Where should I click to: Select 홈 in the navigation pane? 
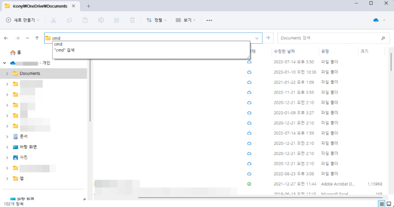[19, 52]
